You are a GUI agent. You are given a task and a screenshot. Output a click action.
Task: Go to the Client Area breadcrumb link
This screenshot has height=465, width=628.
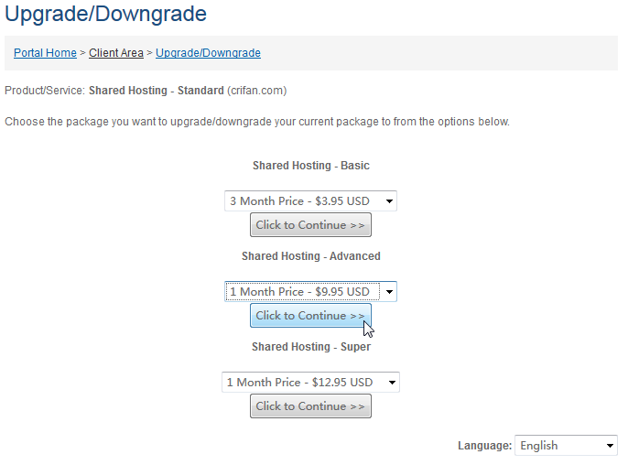click(x=115, y=53)
